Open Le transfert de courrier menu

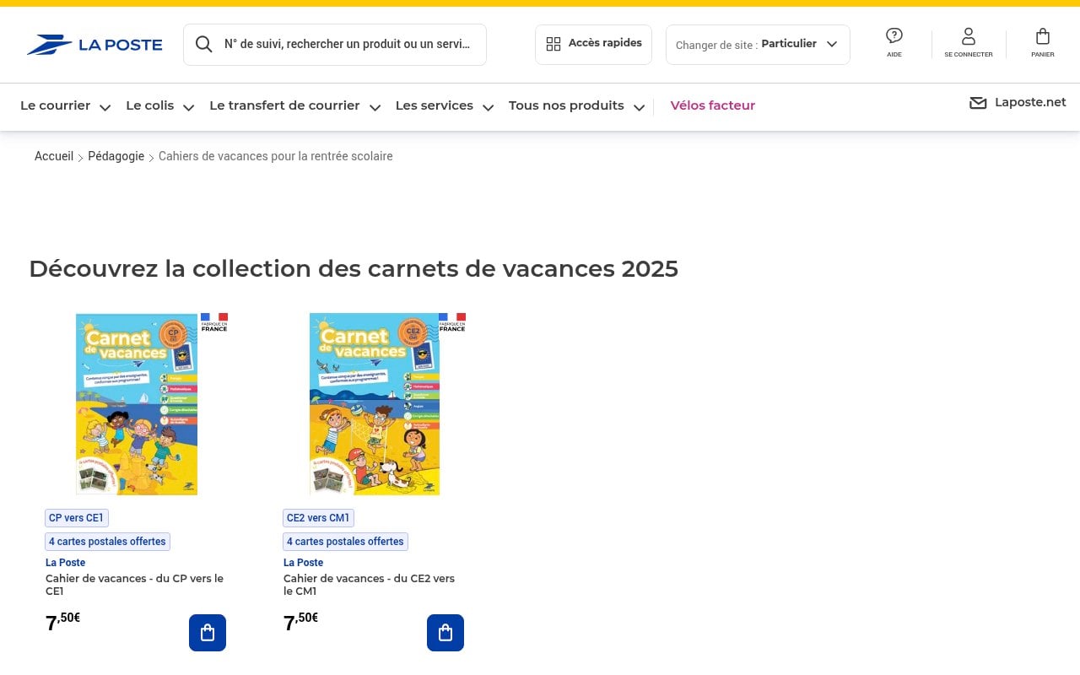(295, 106)
